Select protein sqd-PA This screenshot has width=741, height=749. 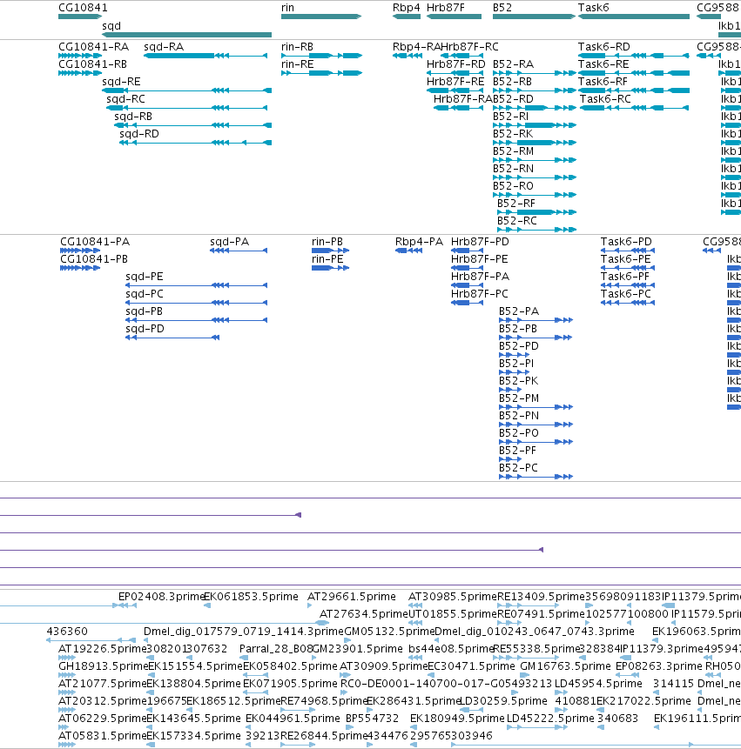click(x=239, y=251)
